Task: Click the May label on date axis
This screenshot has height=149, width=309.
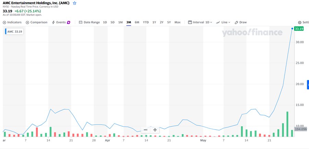Action: click(203, 140)
